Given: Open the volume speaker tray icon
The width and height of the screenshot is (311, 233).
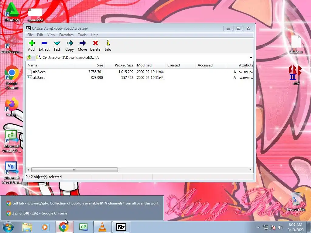Looking at the screenshot, I should pos(280,227).
